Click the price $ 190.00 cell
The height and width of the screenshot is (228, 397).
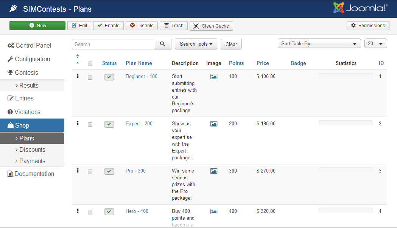(x=266, y=124)
